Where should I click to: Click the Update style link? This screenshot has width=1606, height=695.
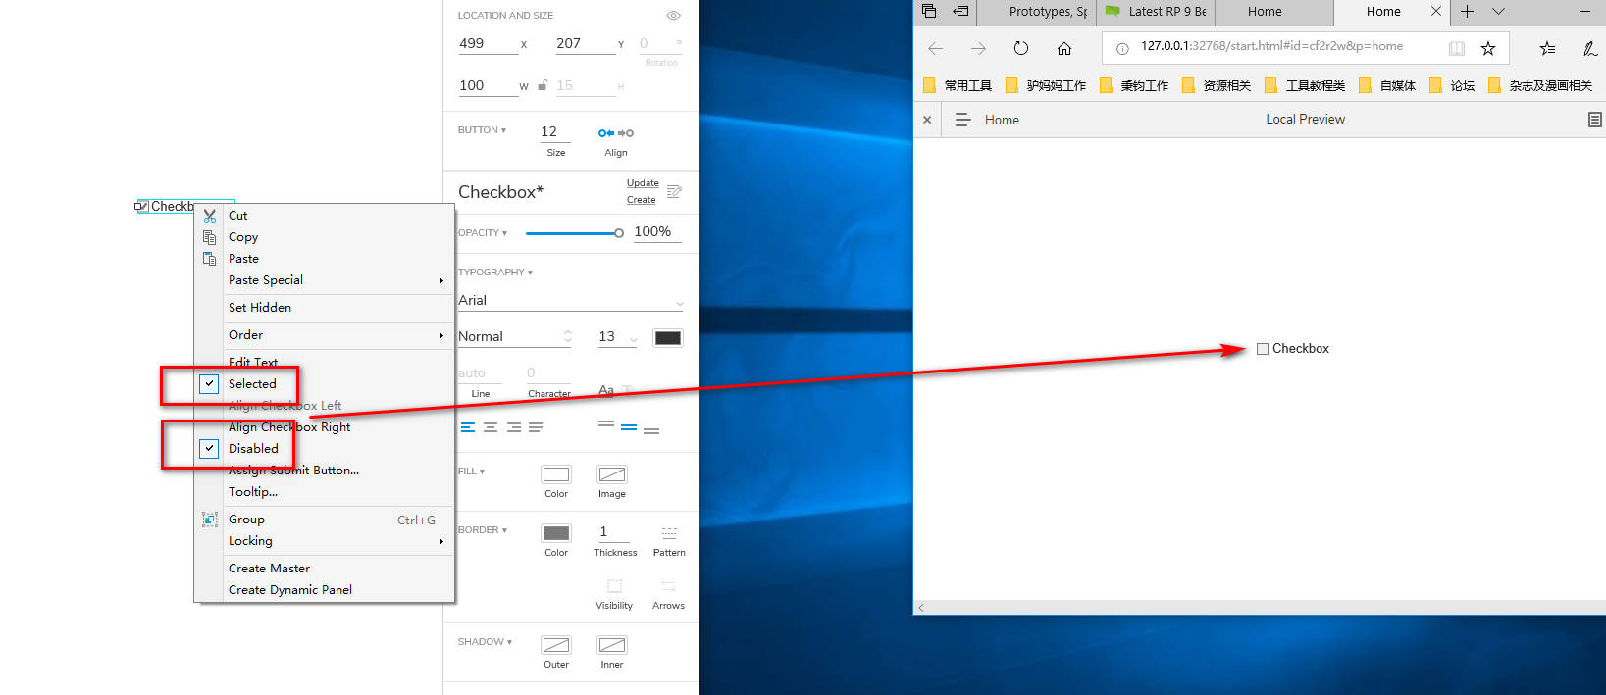(x=643, y=183)
